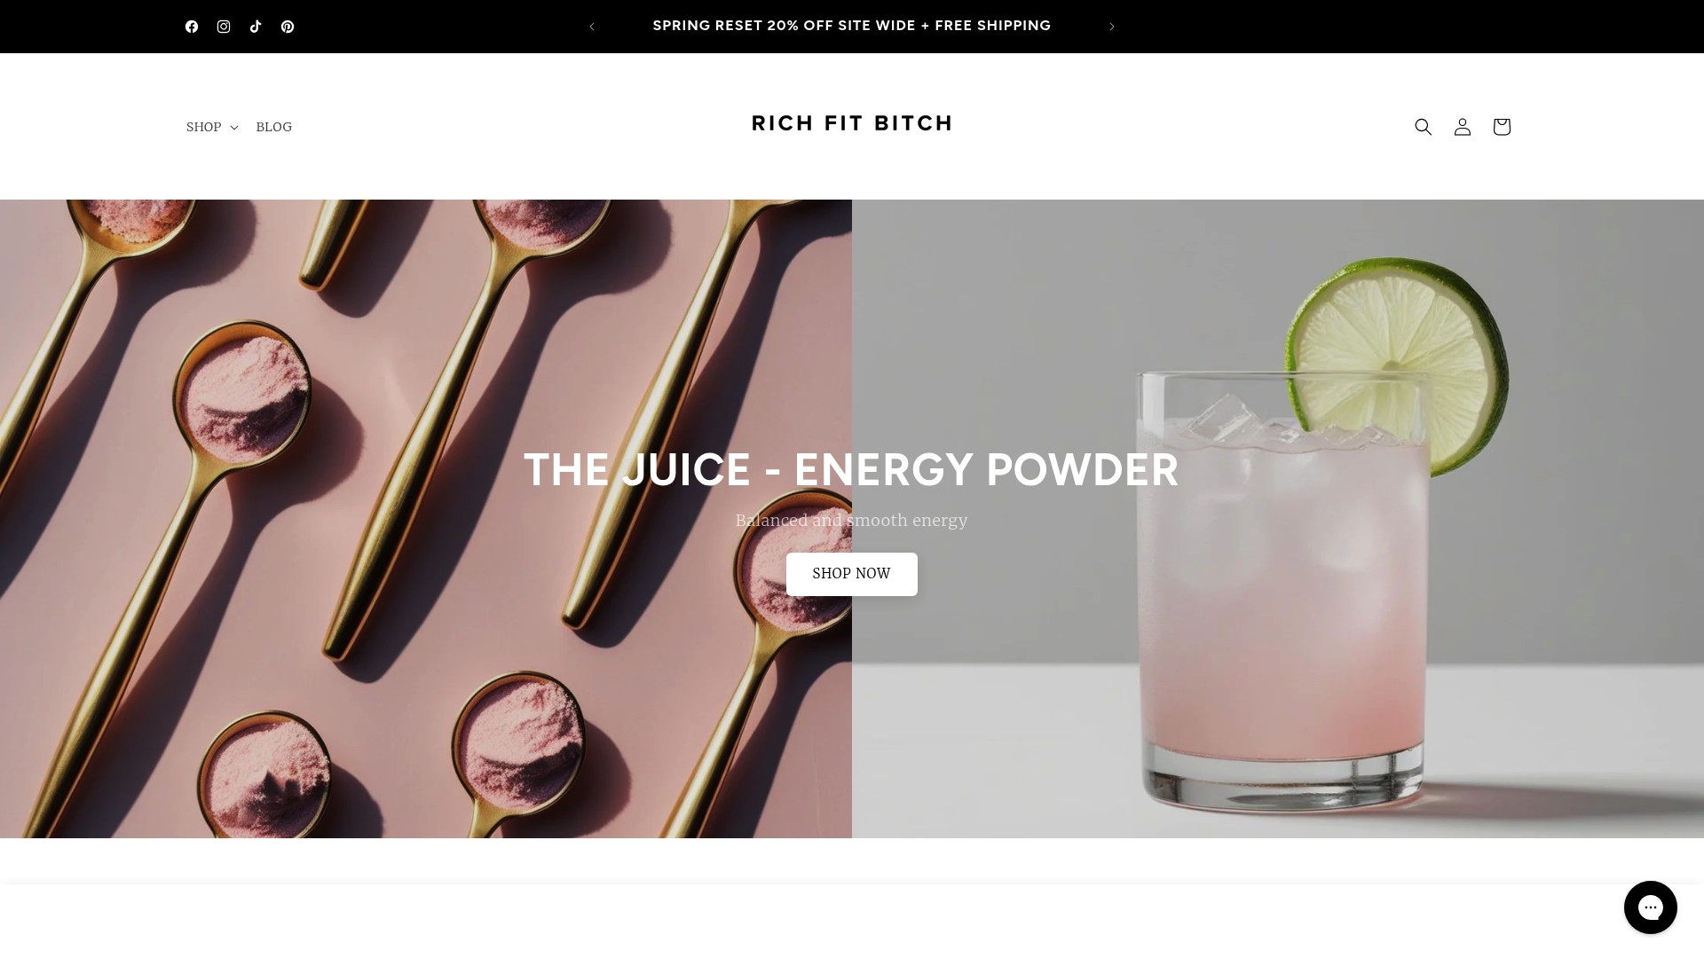Open the account login icon

[x=1463, y=127]
